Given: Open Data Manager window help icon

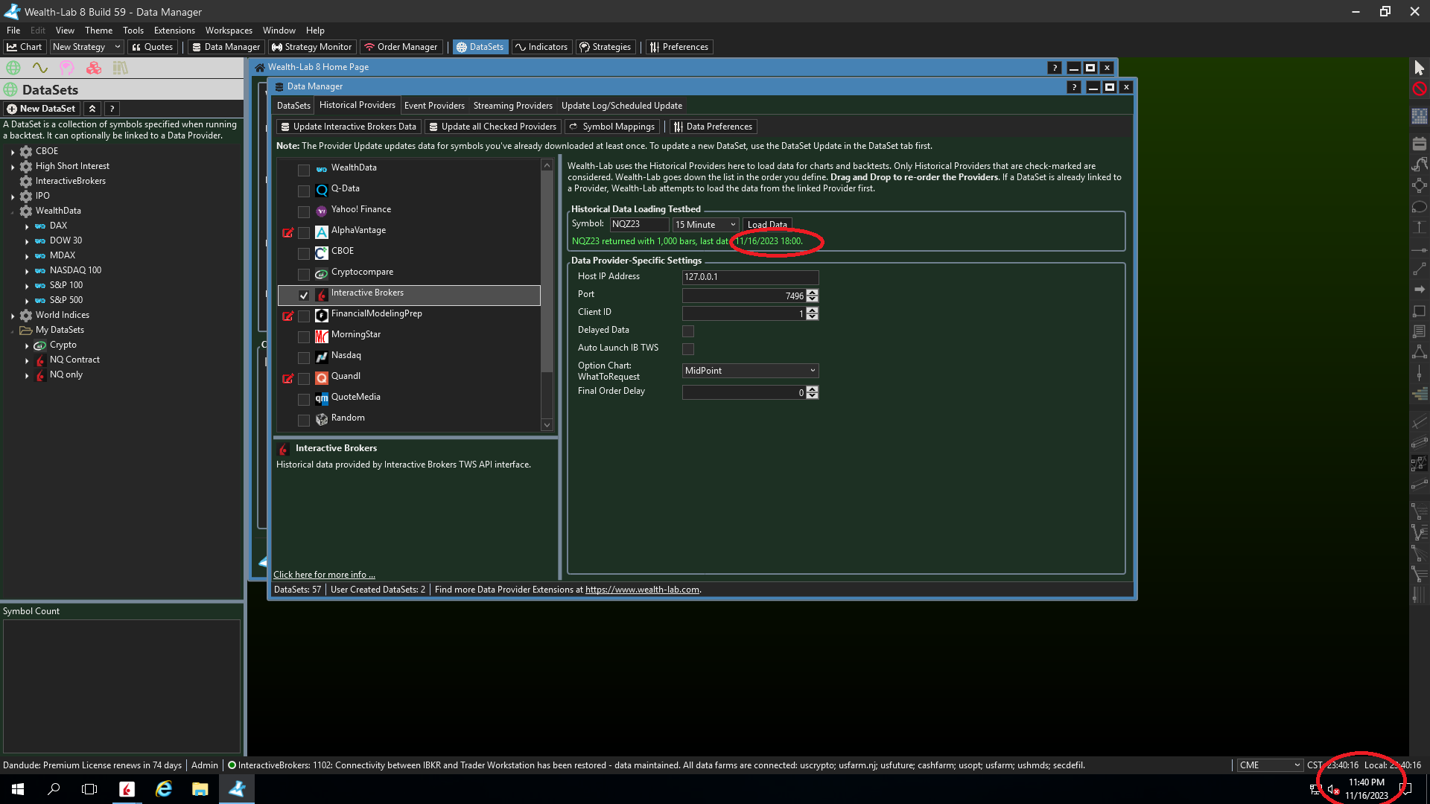Looking at the screenshot, I should 1073,87.
